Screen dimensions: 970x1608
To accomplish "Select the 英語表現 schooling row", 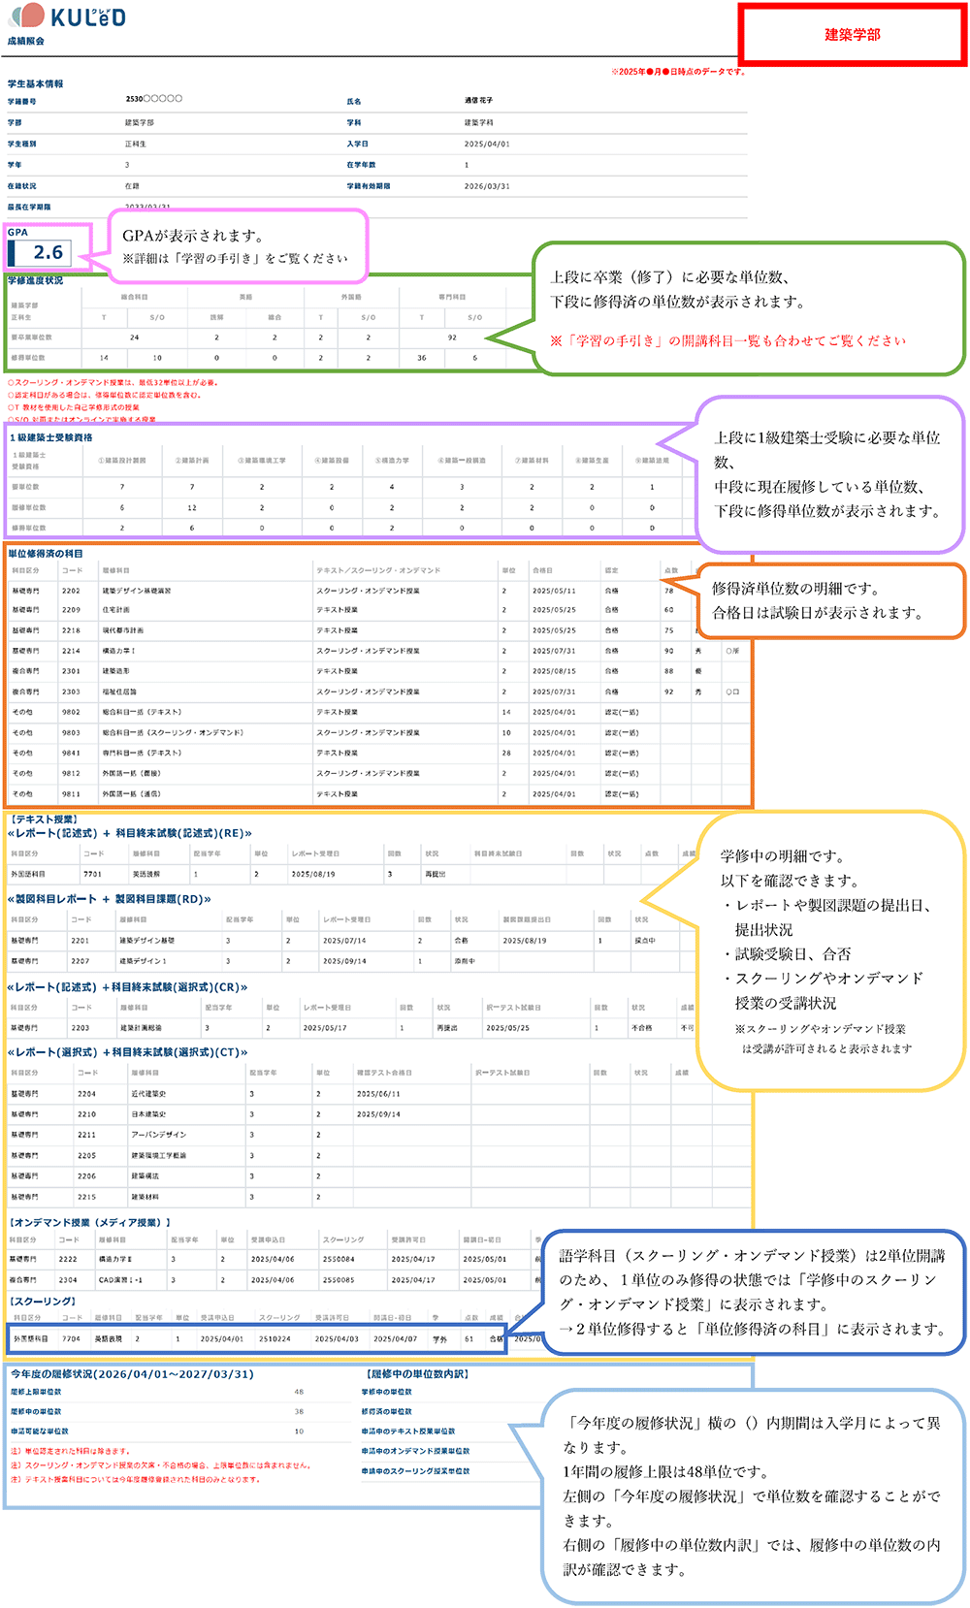I will pyautogui.click(x=257, y=1338).
